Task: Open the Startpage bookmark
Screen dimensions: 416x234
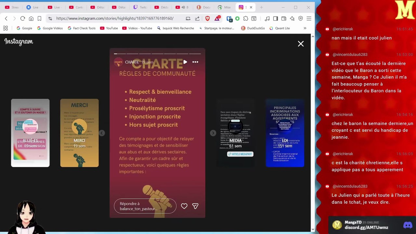Action: coord(216,28)
